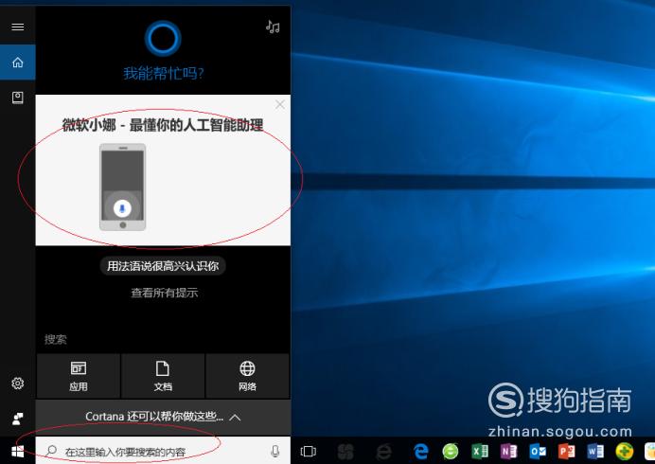Close the 微软小娜 promotion card

click(280, 104)
